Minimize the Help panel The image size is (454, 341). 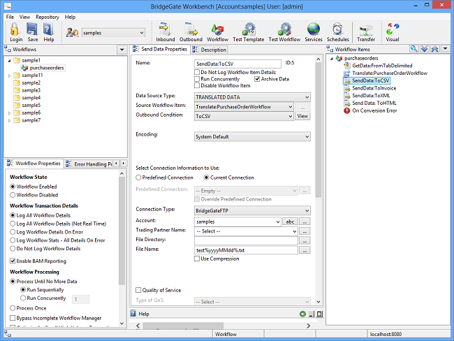coord(312,314)
